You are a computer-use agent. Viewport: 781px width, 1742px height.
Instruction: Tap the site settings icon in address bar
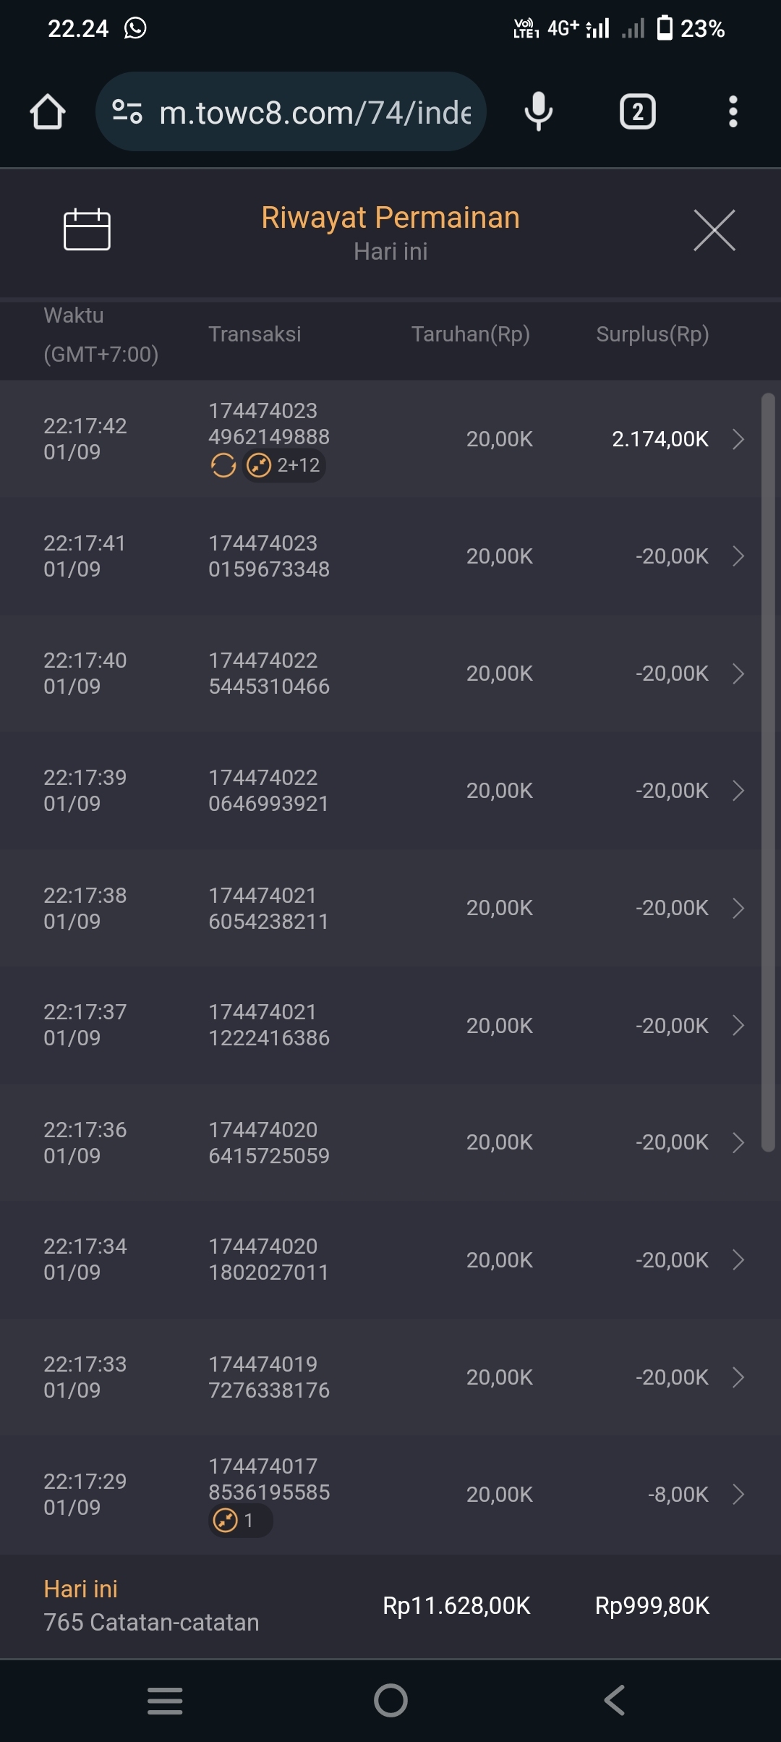coord(127,112)
